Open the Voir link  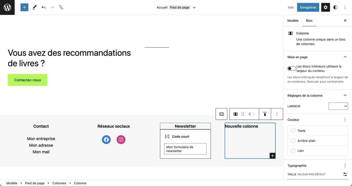point(290,7)
